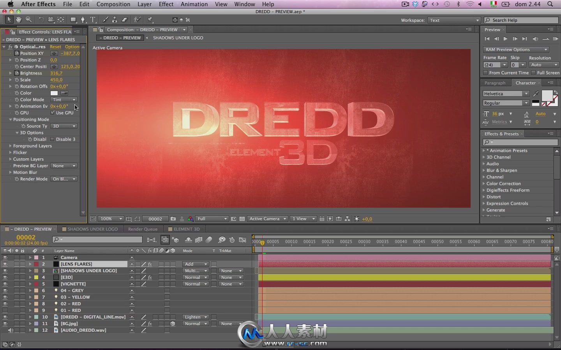
Task: Open the Animation menu
Action: click(194, 4)
